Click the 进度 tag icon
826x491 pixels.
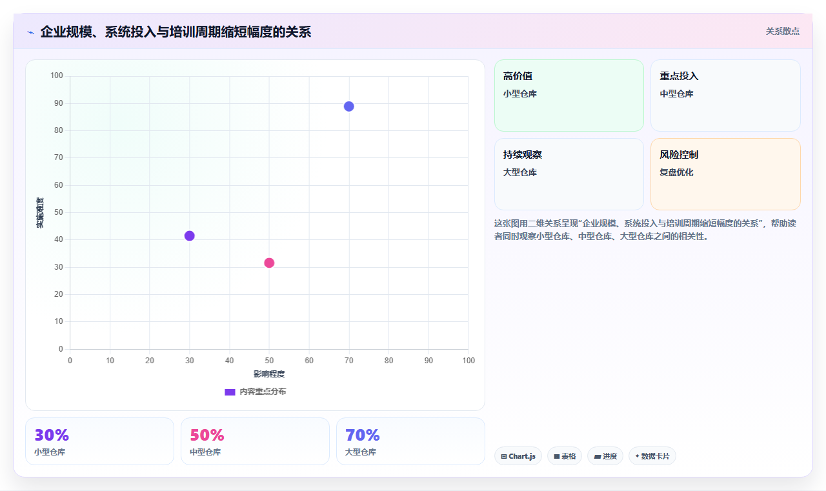598,456
